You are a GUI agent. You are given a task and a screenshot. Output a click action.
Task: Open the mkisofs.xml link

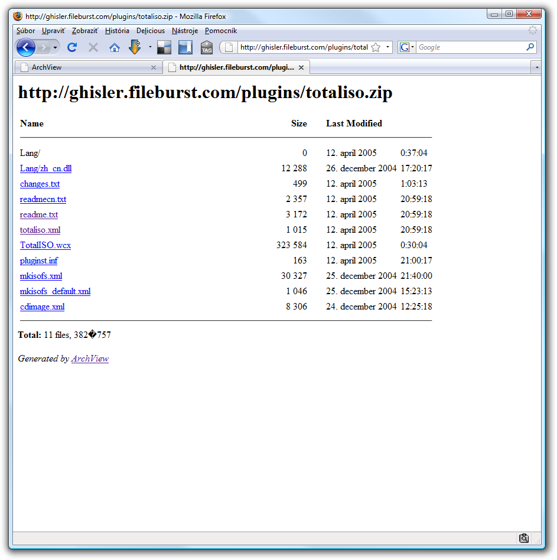point(41,276)
